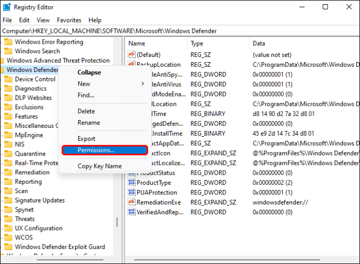Select the Windows Advanced Threat Protection key
Image resolution: width=360 pixels, height=264 pixels.
[58, 61]
